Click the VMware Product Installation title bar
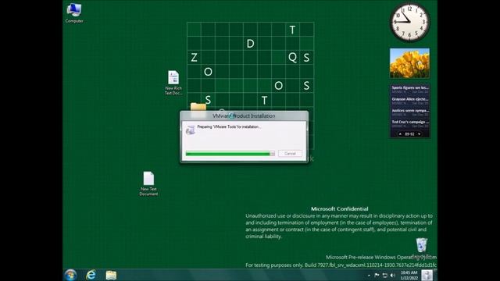Viewport: 500px width, 281px height. 244,116
